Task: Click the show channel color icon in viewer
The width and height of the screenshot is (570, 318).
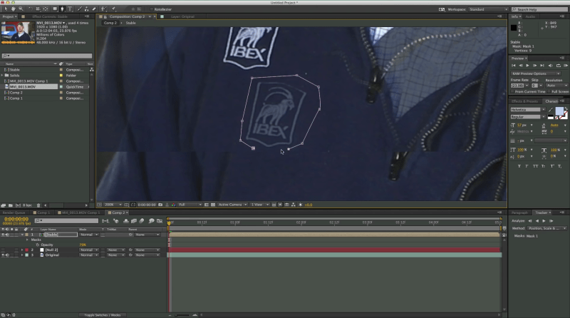Action: point(173,205)
